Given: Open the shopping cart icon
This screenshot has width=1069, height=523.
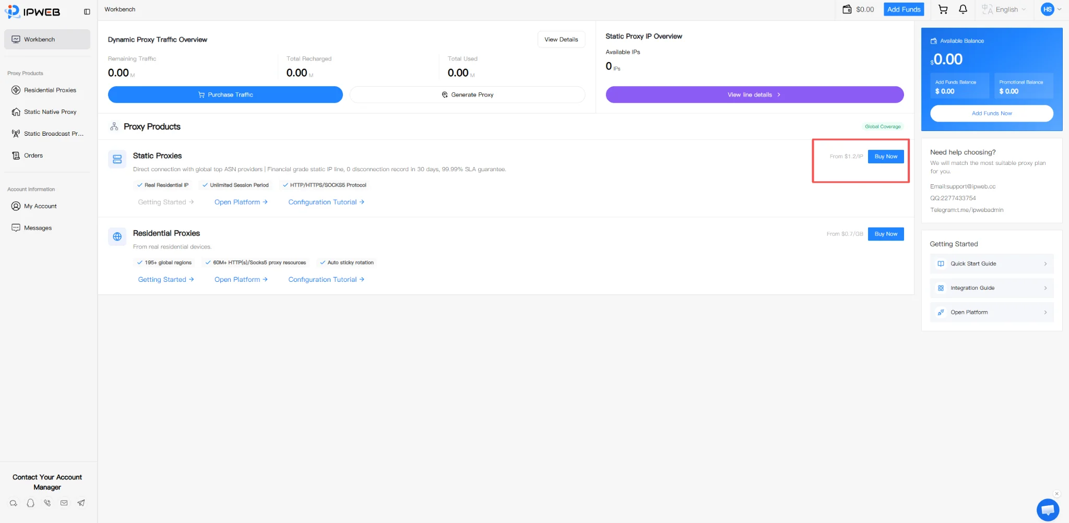Looking at the screenshot, I should pyautogui.click(x=943, y=9).
